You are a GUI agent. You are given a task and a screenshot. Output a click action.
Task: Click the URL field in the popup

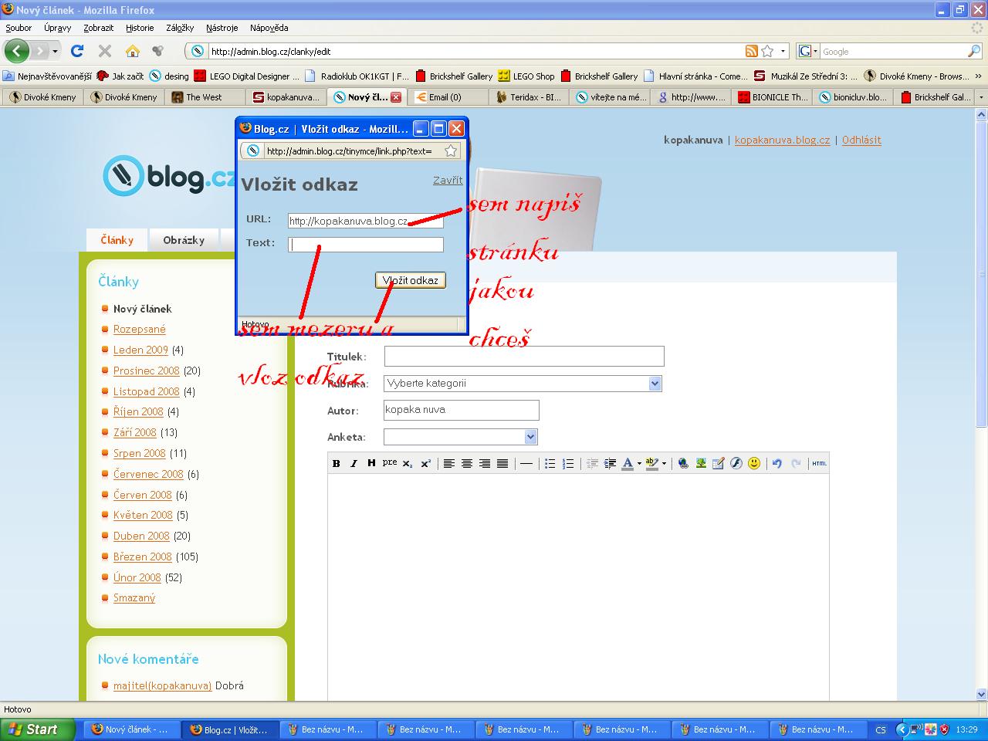point(366,221)
